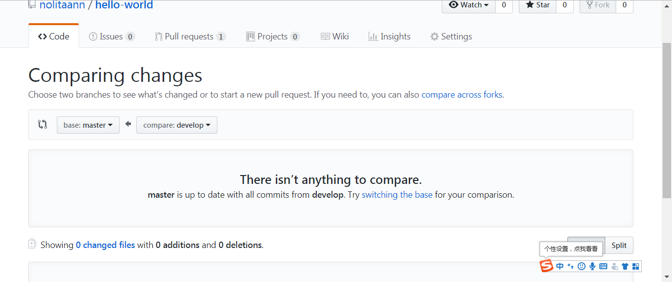Image resolution: width=672 pixels, height=282 pixels.
Task: Click the Sogou input method logo
Action: click(546, 266)
